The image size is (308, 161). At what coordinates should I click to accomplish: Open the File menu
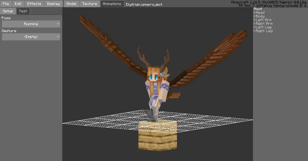point(6,4)
